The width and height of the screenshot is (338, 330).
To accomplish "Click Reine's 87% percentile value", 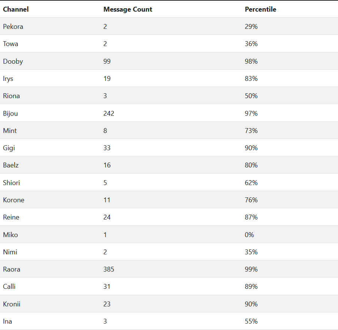I will [x=251, y=217].
